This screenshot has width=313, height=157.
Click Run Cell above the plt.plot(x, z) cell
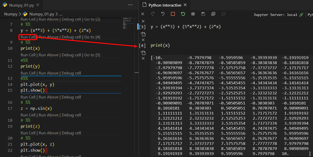coord(28,133)
